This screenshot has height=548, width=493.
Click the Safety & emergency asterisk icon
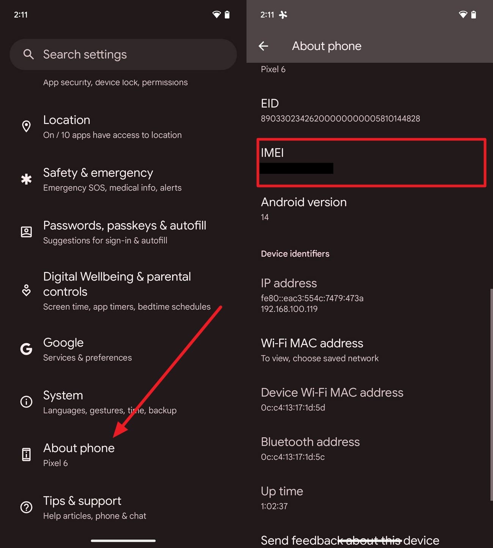pyautogui.click(x=26, y=179)
